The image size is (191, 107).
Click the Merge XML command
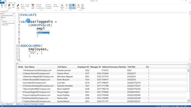coord(48,8)
